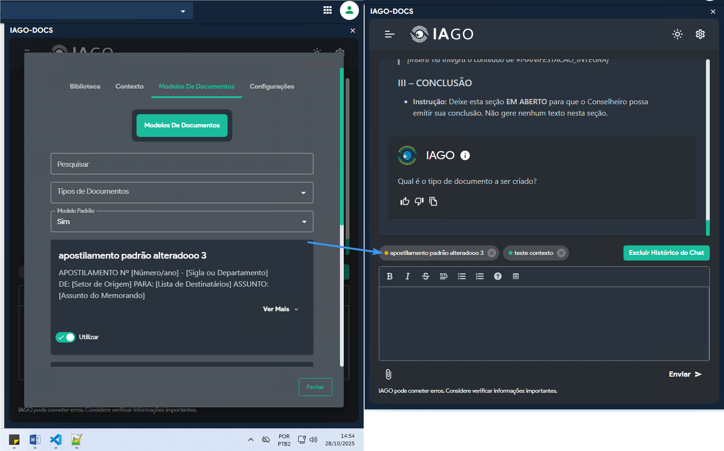Disable the Utilizar switch for apostilamento model
The height and width of the screenshot is (451, 724).
click(x=65, y=337)
